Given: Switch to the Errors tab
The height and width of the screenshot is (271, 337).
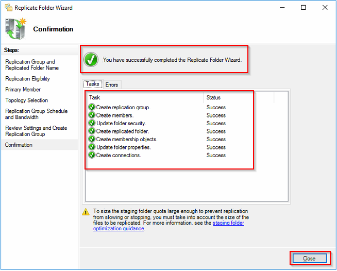Looking at the screenshot, I should pos(112,84).
